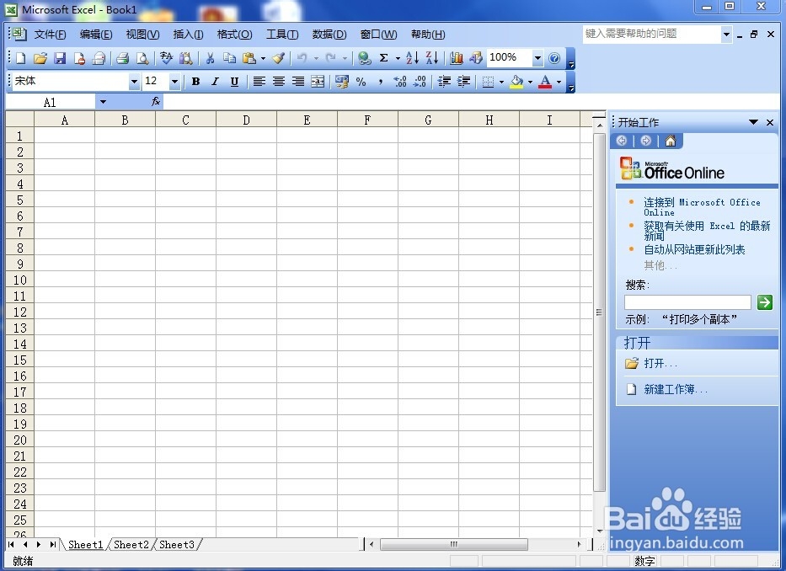
Task: Click the Decrease Indent icon
Action: (x=444, y=81)
